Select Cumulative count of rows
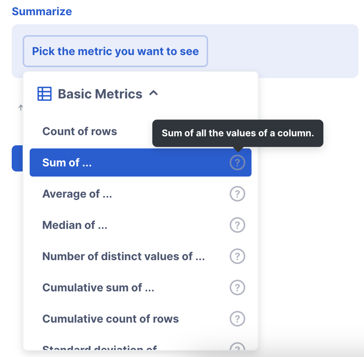364x357 pixels. tap(141, 319)
